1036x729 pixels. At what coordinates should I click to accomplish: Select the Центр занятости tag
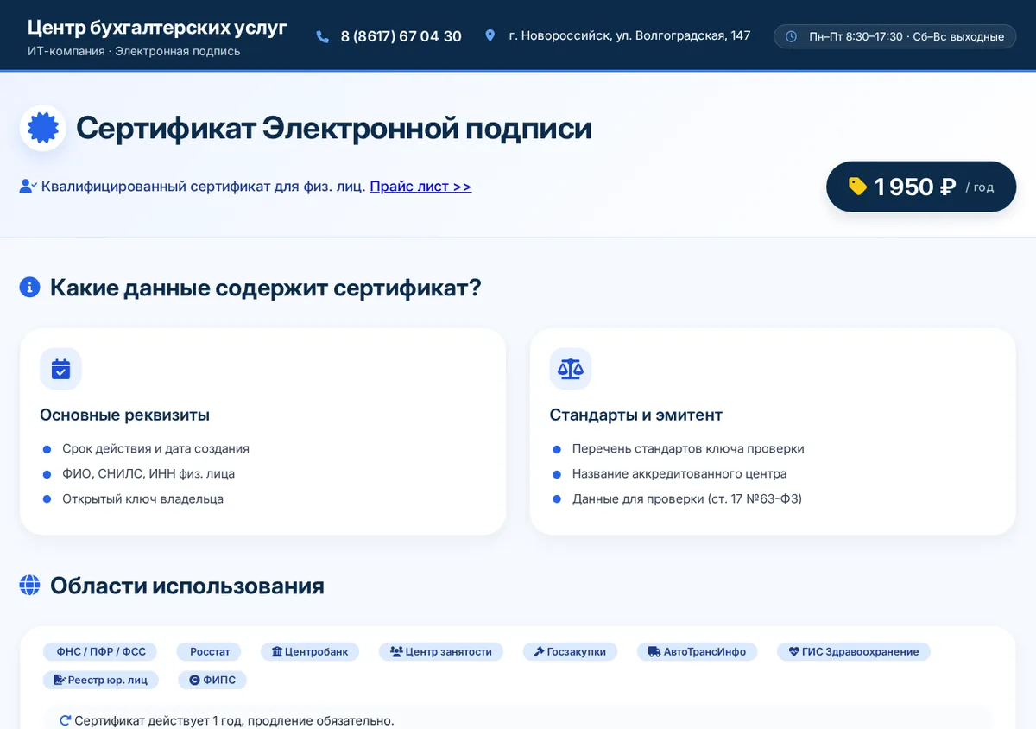click(x=441, y=651)
